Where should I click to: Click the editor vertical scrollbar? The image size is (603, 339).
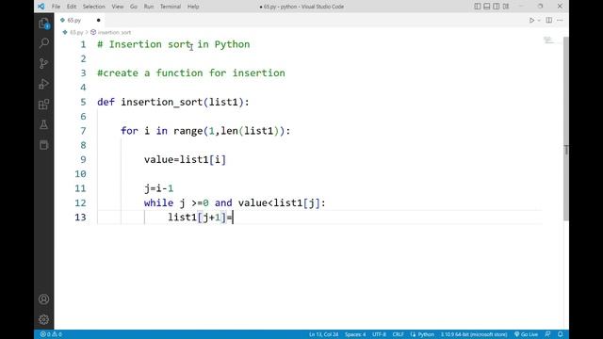click(566, 128)
